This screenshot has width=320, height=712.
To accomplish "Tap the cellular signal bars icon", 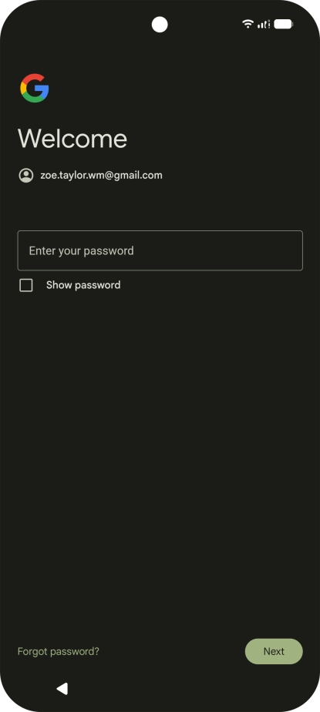I will point(264,24).
